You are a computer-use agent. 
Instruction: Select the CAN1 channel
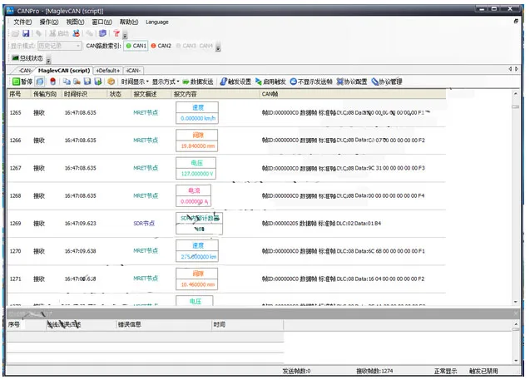pyautogui.click(x=136, y=46)
